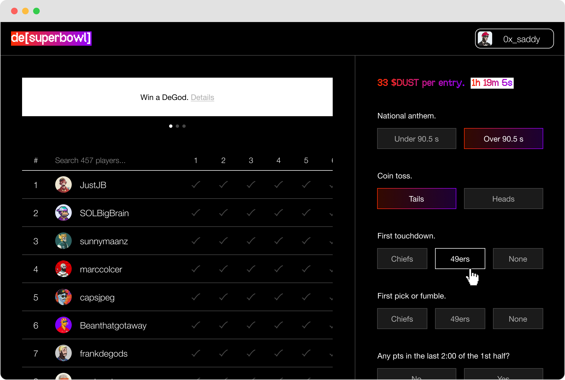
Task: Click column header 4
Action: pos(278,161)
